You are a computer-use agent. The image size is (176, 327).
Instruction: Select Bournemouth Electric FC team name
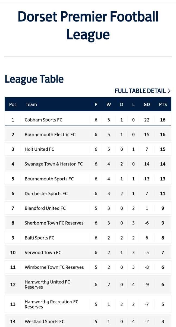point(50,135)
